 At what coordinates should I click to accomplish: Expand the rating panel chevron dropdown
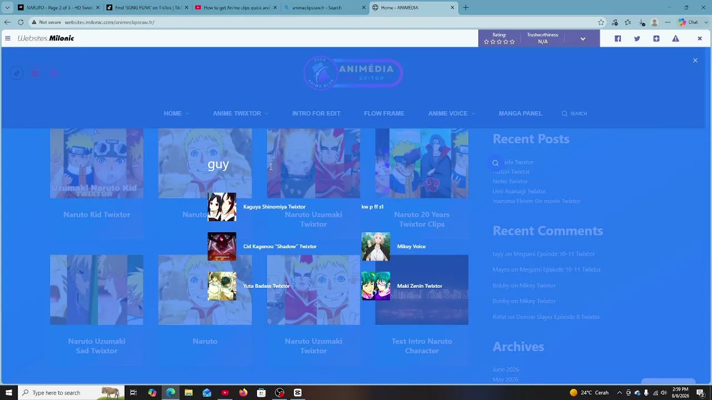coord(582,38)
